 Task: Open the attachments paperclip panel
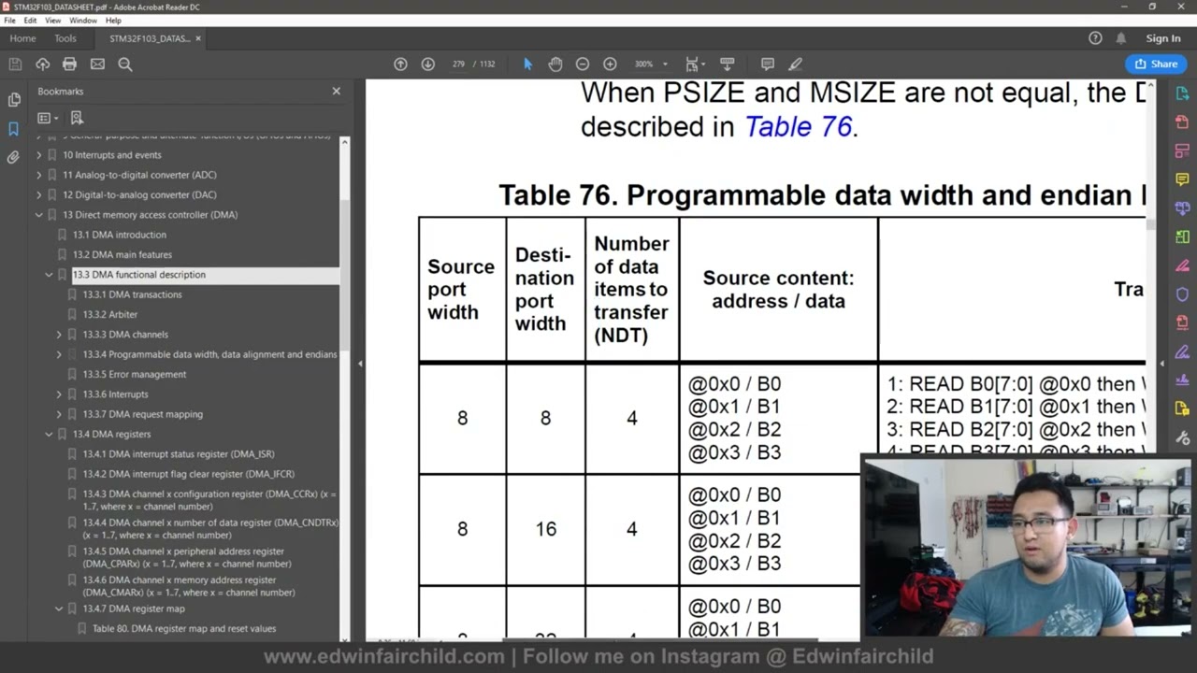[14, 157]
